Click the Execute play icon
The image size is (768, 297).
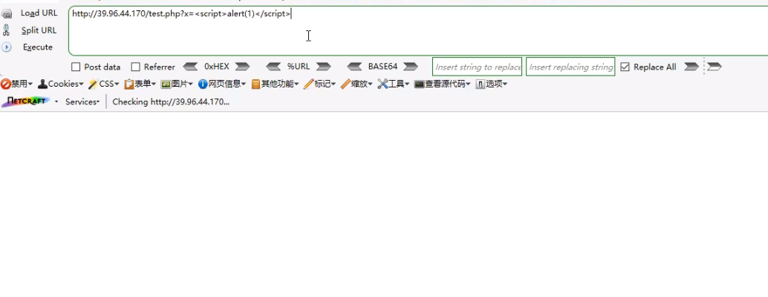(7, 47)
